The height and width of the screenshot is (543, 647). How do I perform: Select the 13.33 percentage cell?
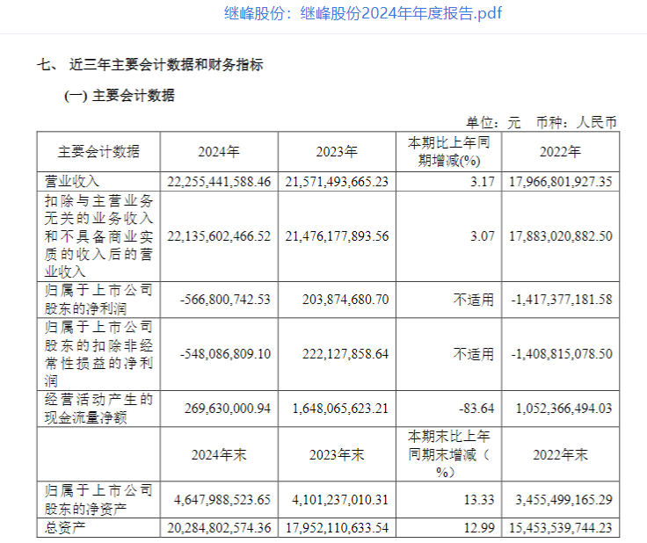pyautogui.click(x=479, y=500)
